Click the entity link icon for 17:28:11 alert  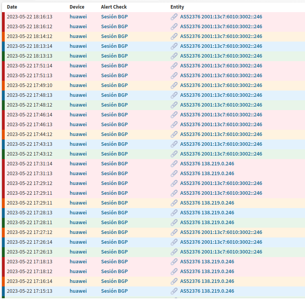(174, 223)
